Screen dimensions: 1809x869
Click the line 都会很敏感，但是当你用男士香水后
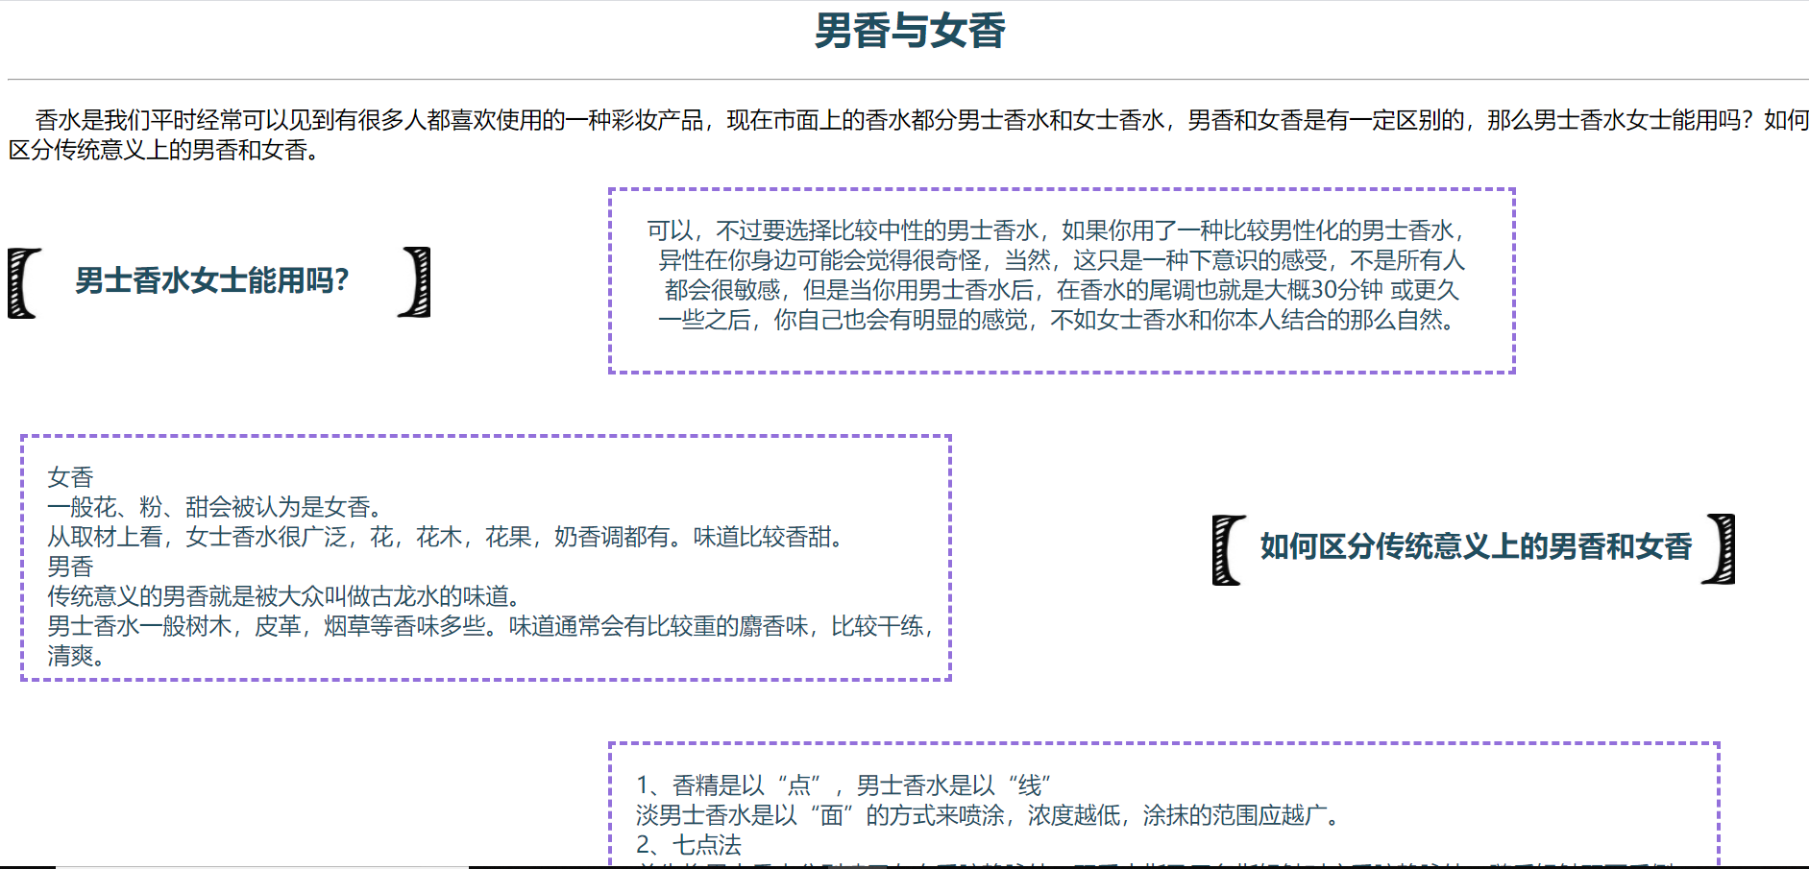click(x=1061, y=290)
